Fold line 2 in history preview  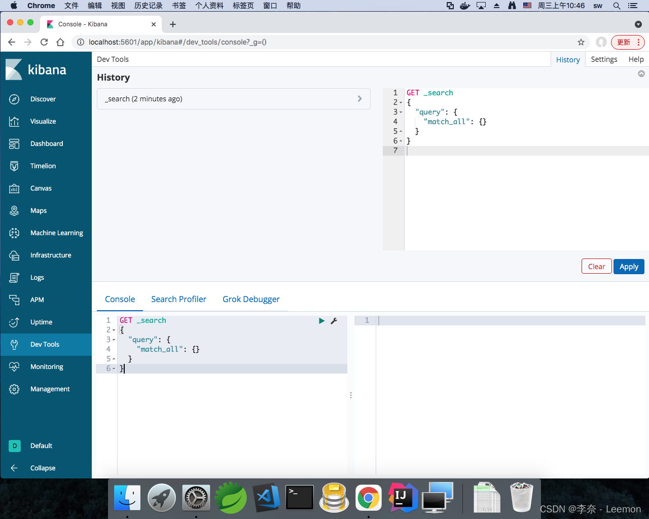(x=401, y=102)
